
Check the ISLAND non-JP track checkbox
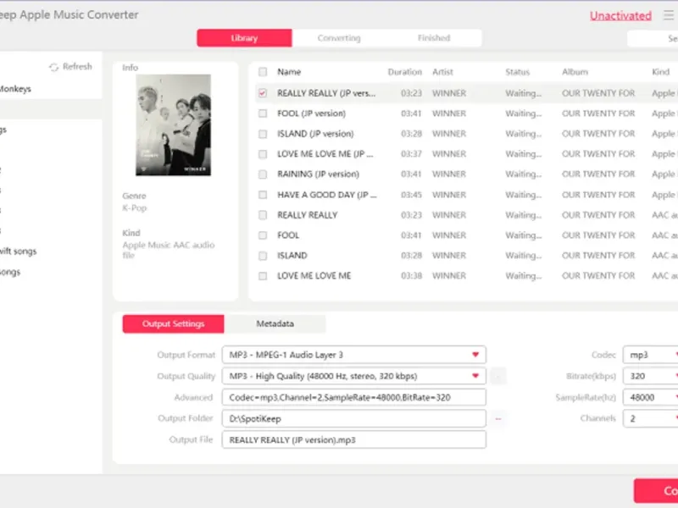point(263,256)
